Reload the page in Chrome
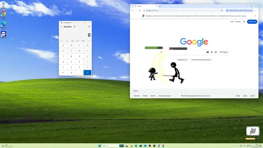 140,10
